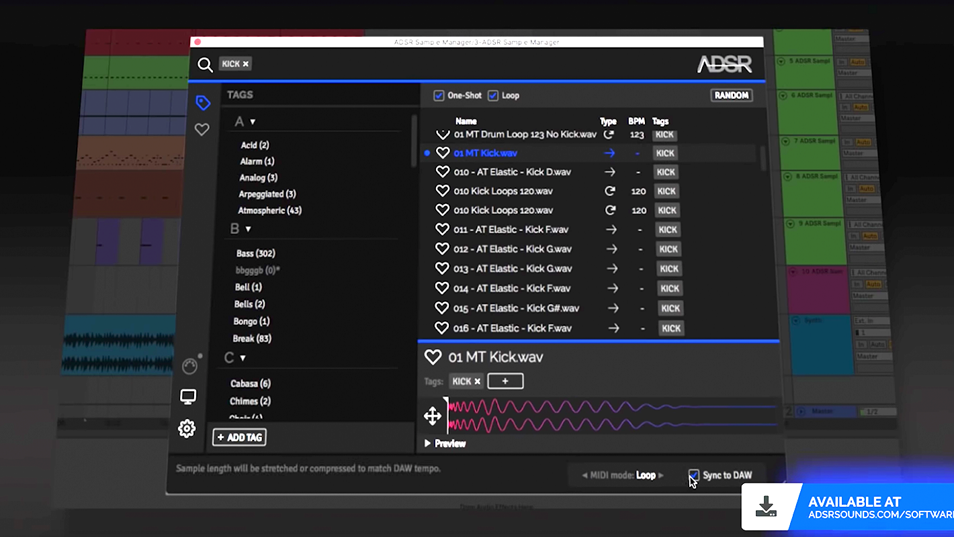Click download icon in ADSR banner
This screenshot has height=537, width=954.
[x=766, y=507]
